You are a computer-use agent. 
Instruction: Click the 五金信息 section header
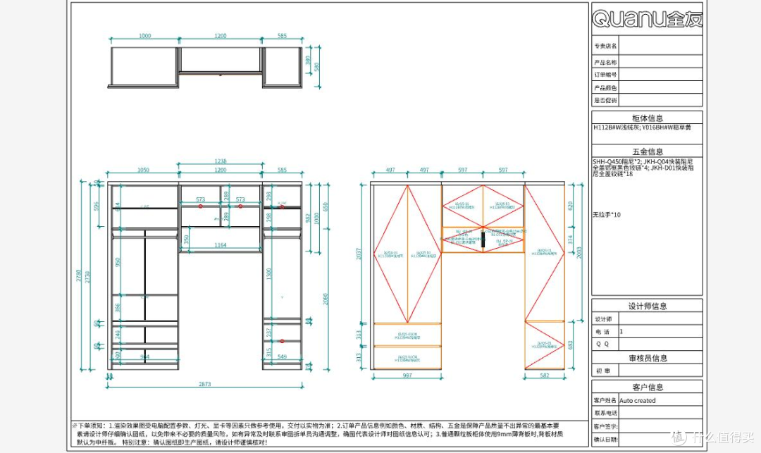pyautogui.click(x=647, y=151)
